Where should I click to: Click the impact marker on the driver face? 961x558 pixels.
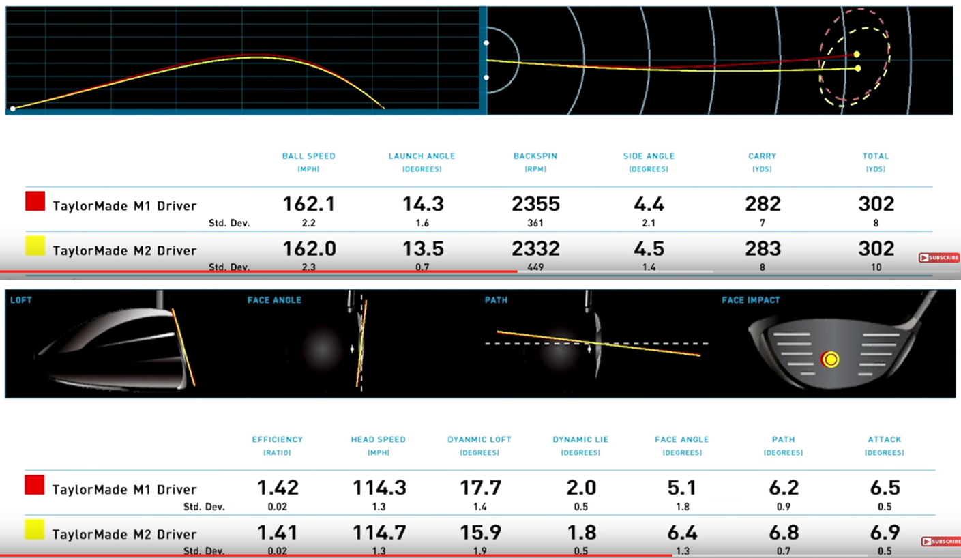point(830,359)
